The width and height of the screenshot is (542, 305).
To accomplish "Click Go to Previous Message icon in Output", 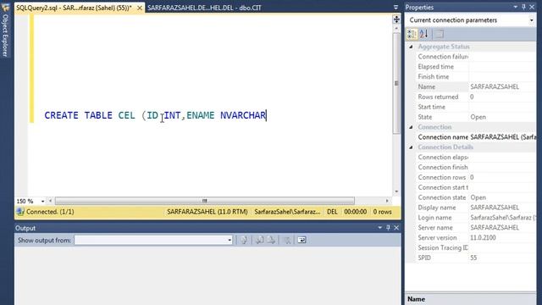I will click(260, 240).
